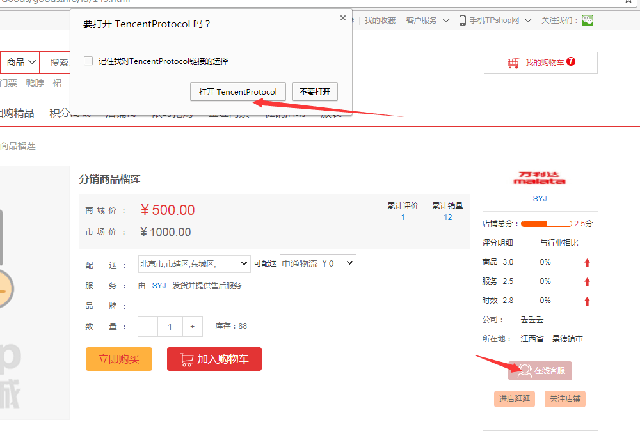Check 记住我对TencentProtocol链接的选择 checkbox
Image resolution: width=640 pixels, height=445 pixels.
point(88,61)
